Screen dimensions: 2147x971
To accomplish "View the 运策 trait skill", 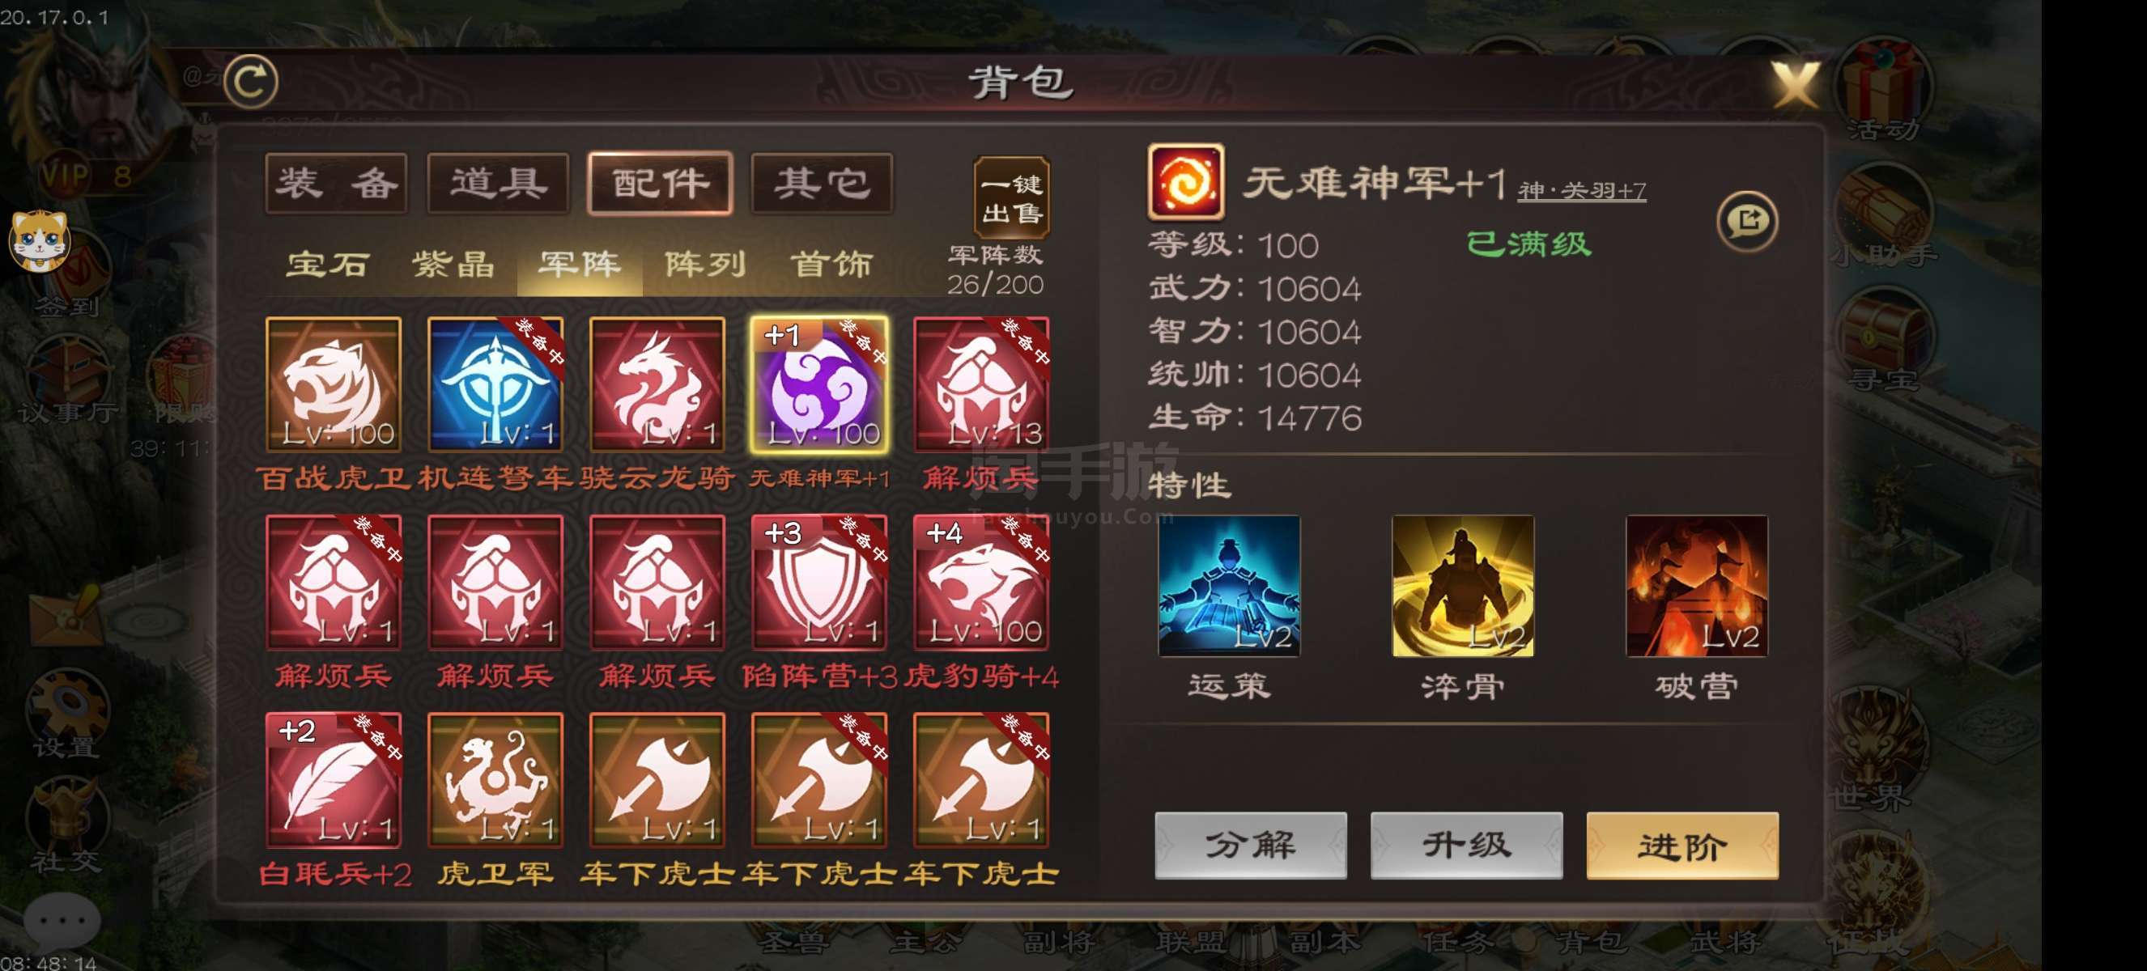I will pyautogui.click(x=1228, y=587).
